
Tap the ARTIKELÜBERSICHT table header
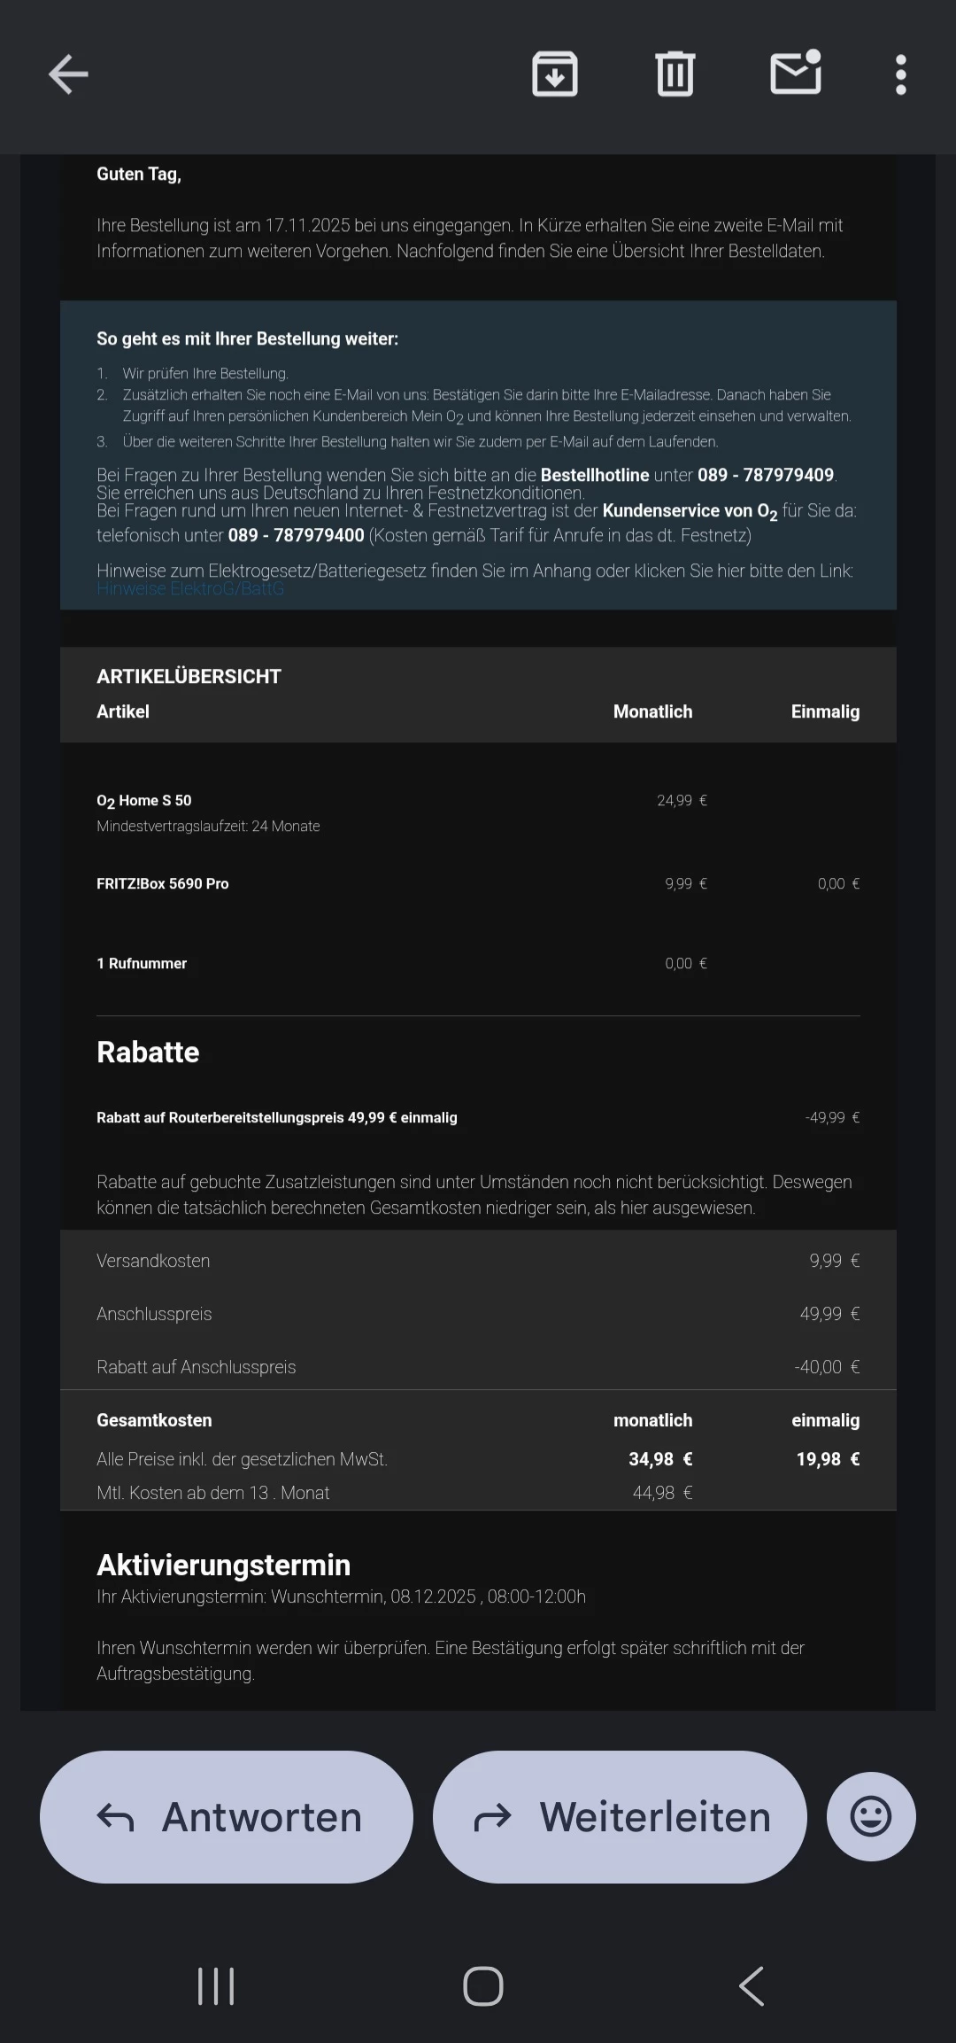189,677
